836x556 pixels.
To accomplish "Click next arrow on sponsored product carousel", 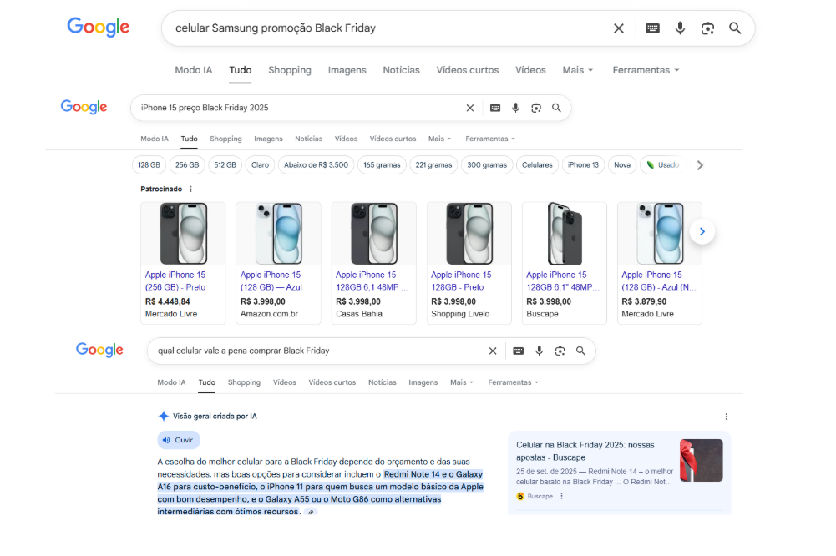I will 702,231.
